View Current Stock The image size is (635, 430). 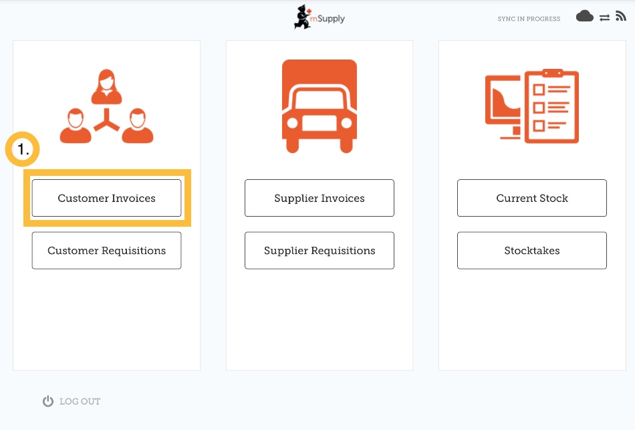click(x=531, y=198)
